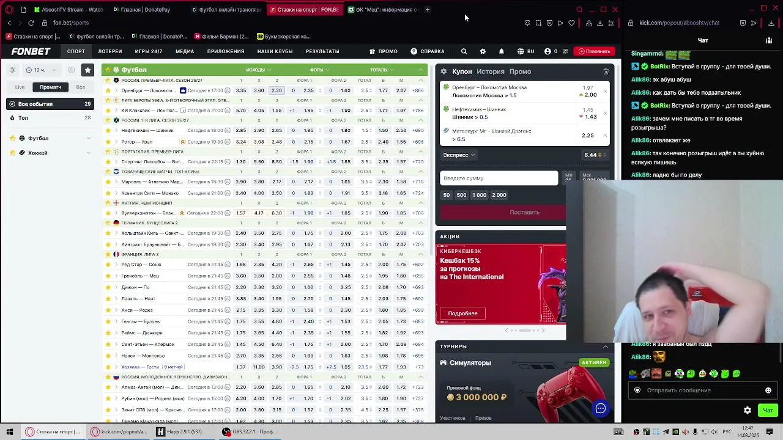Open the Справка help link
783x440 pixels.
click(428, 51)
